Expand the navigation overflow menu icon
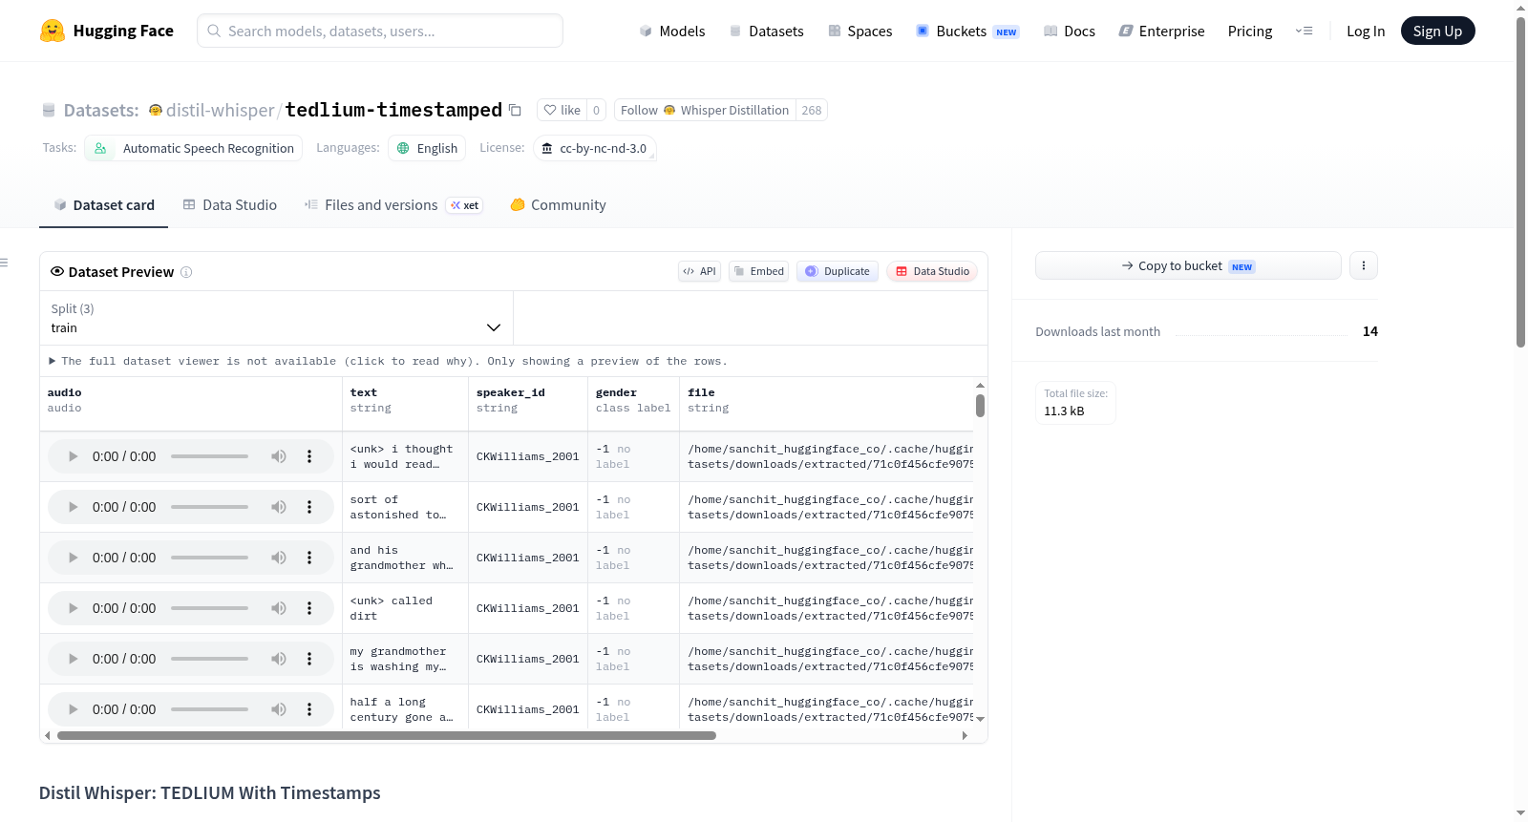Viewport: 1528px width, 822px height. click(1304, 31)
